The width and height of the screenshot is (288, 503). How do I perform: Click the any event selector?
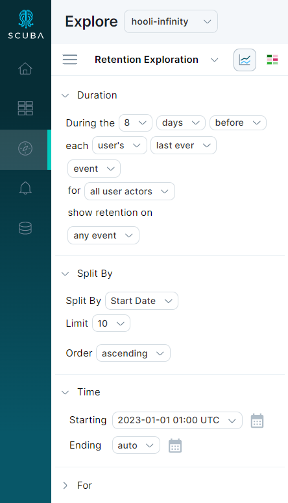(103, 235)
